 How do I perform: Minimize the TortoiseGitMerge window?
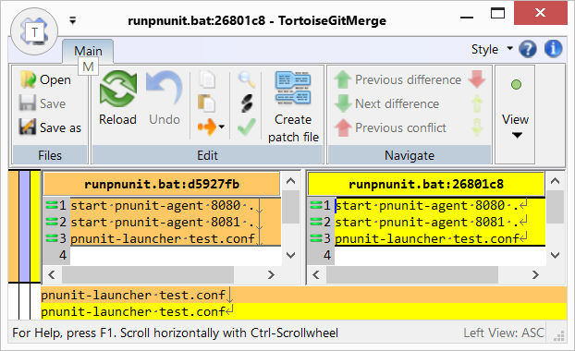pos(467,17)
